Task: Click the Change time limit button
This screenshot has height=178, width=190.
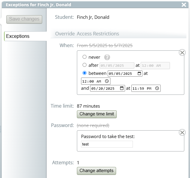Action: pyautogui.click(x=97, y=114)
